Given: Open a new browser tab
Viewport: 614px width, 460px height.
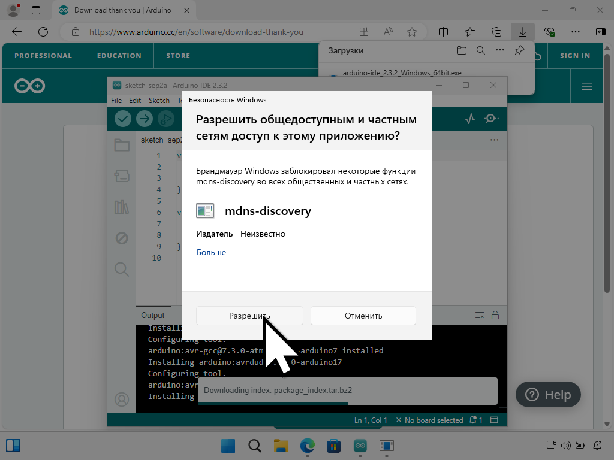Looking at the screenshot, I should [x=209, y=10].
